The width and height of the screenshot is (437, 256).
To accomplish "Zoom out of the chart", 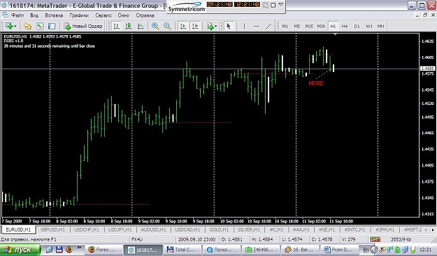I will (167, 26).
